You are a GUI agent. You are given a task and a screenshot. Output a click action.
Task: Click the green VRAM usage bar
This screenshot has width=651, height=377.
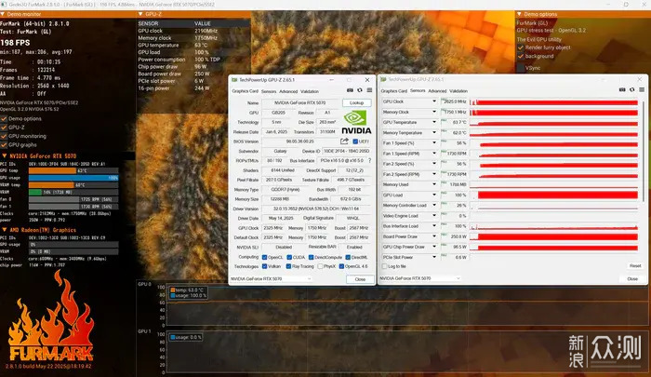point(35,192)
